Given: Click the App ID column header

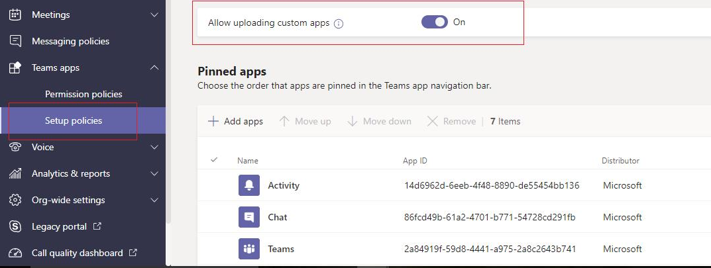Looking at the screenshot, I should [x=415, y=161].
